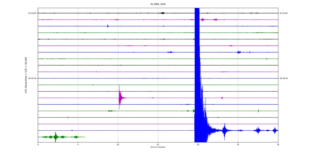This screenshot has width=316, height=158.
Task: Click x-axis tick label 10
Action: (x=118, y=144)
